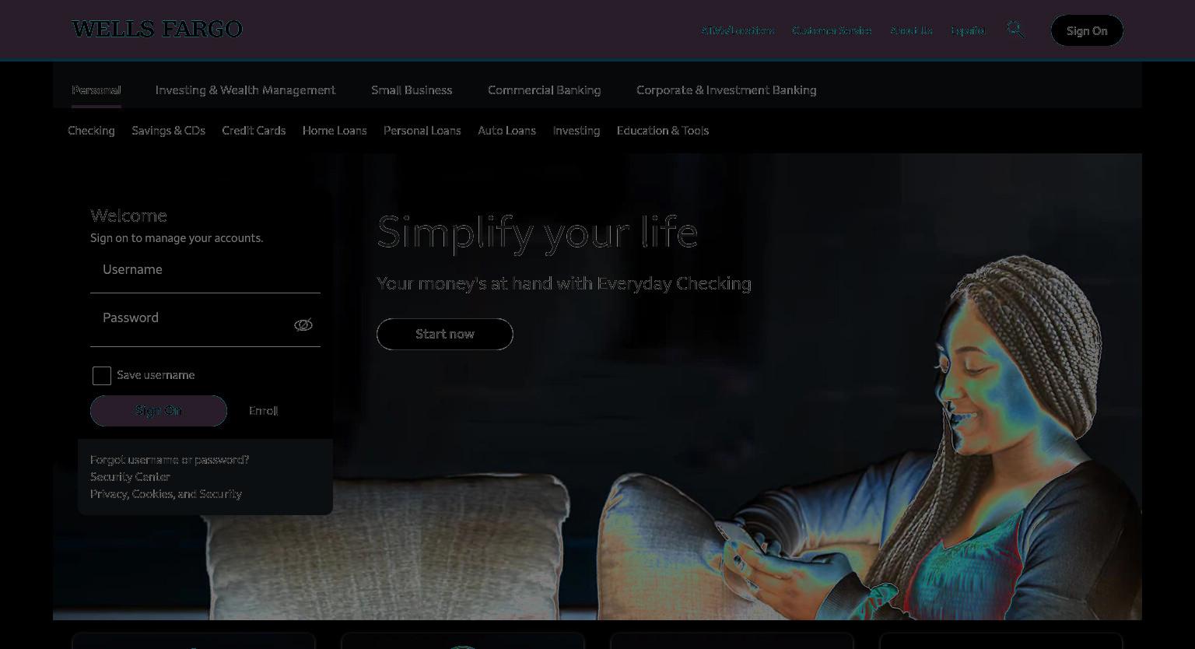Screen dimensions: 1195x649
Task: Open the Investing submenu item
Action: (576, 131)
